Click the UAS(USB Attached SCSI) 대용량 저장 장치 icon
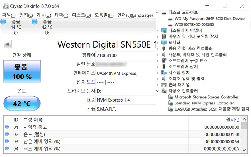Viewport: 251px width, 157px height. click(170, 109)
